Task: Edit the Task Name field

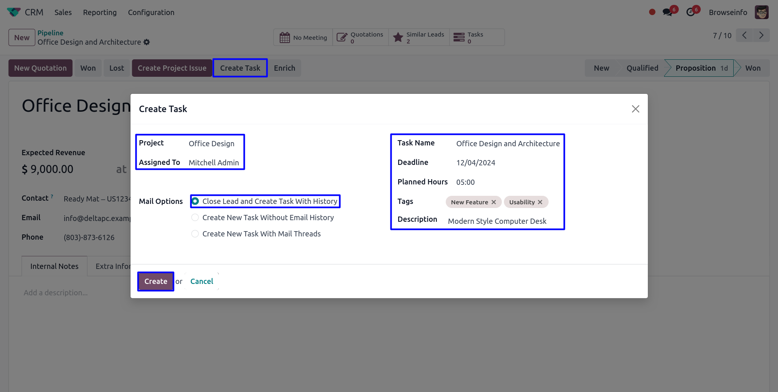Action: tap(508, 143)
